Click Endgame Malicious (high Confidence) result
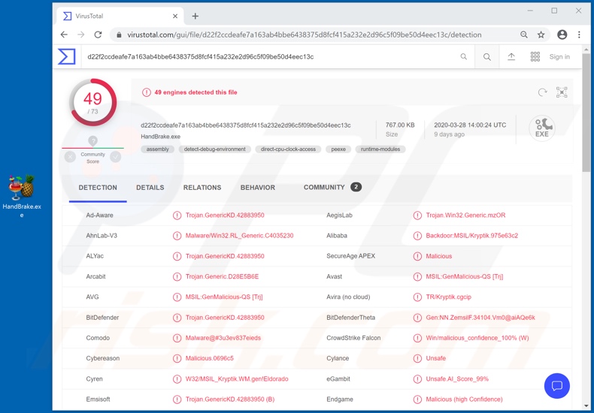 click(x=464, y=399)
